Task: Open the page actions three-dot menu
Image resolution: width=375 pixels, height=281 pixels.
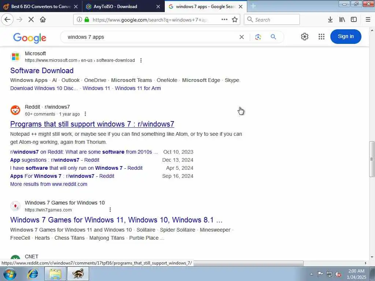Action: (224, 20)
